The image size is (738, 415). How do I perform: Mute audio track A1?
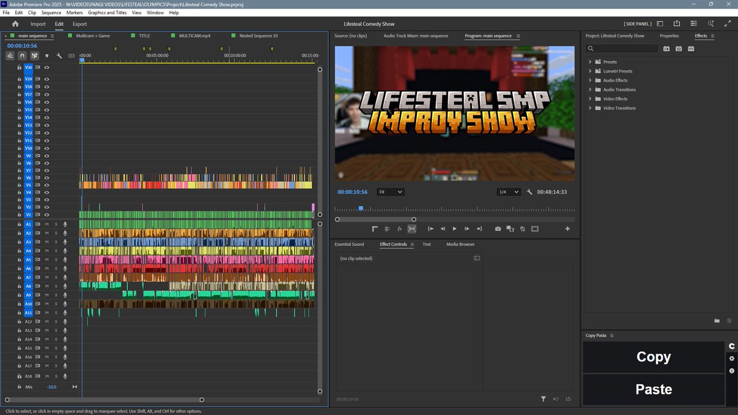47,224
